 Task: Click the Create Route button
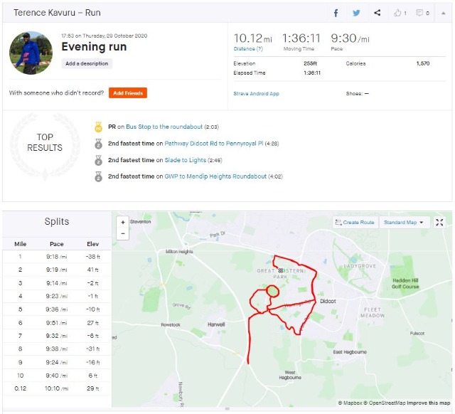354,222
